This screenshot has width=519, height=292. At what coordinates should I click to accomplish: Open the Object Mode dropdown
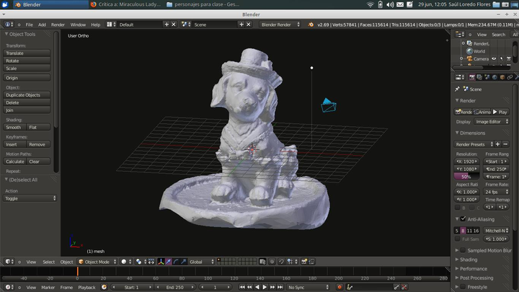point(97,262)
